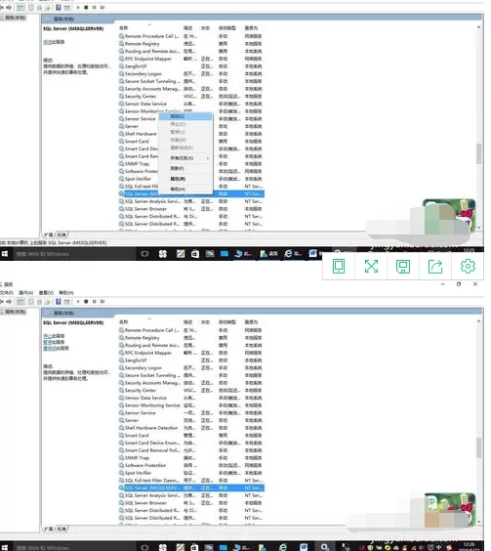Click Restart Service icon in upper Services toolbar

(x=103, y=8)
